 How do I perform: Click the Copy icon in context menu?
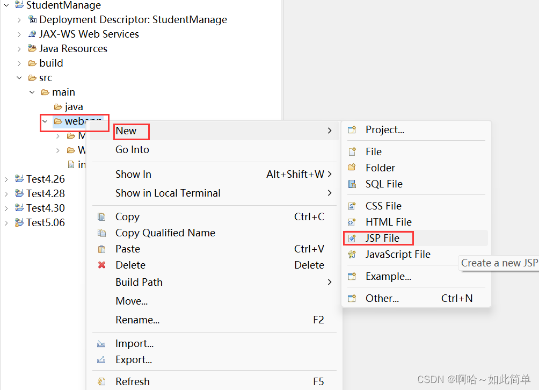click(x=102, y=216)
